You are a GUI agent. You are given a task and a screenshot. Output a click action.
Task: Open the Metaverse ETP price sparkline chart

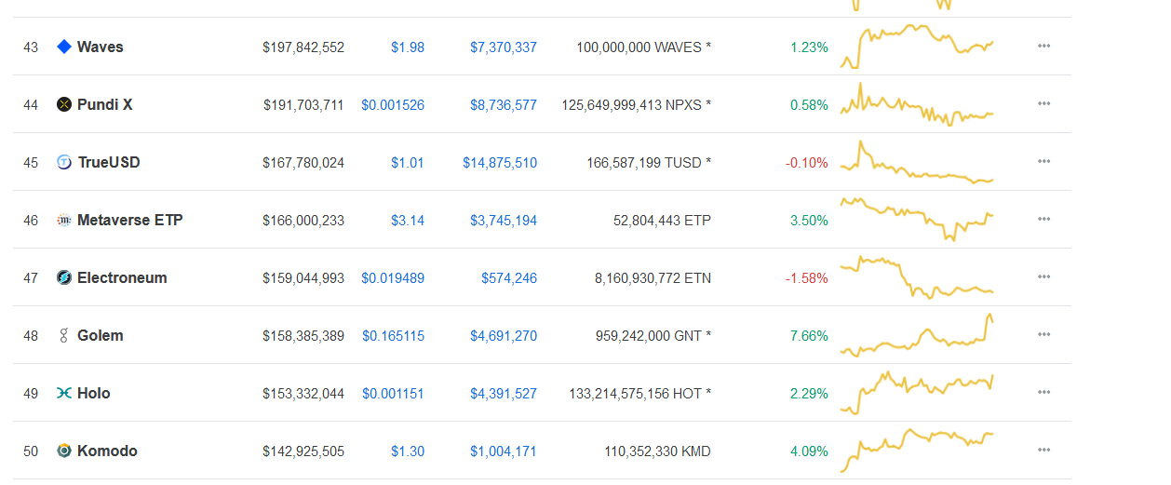point(917,220)
